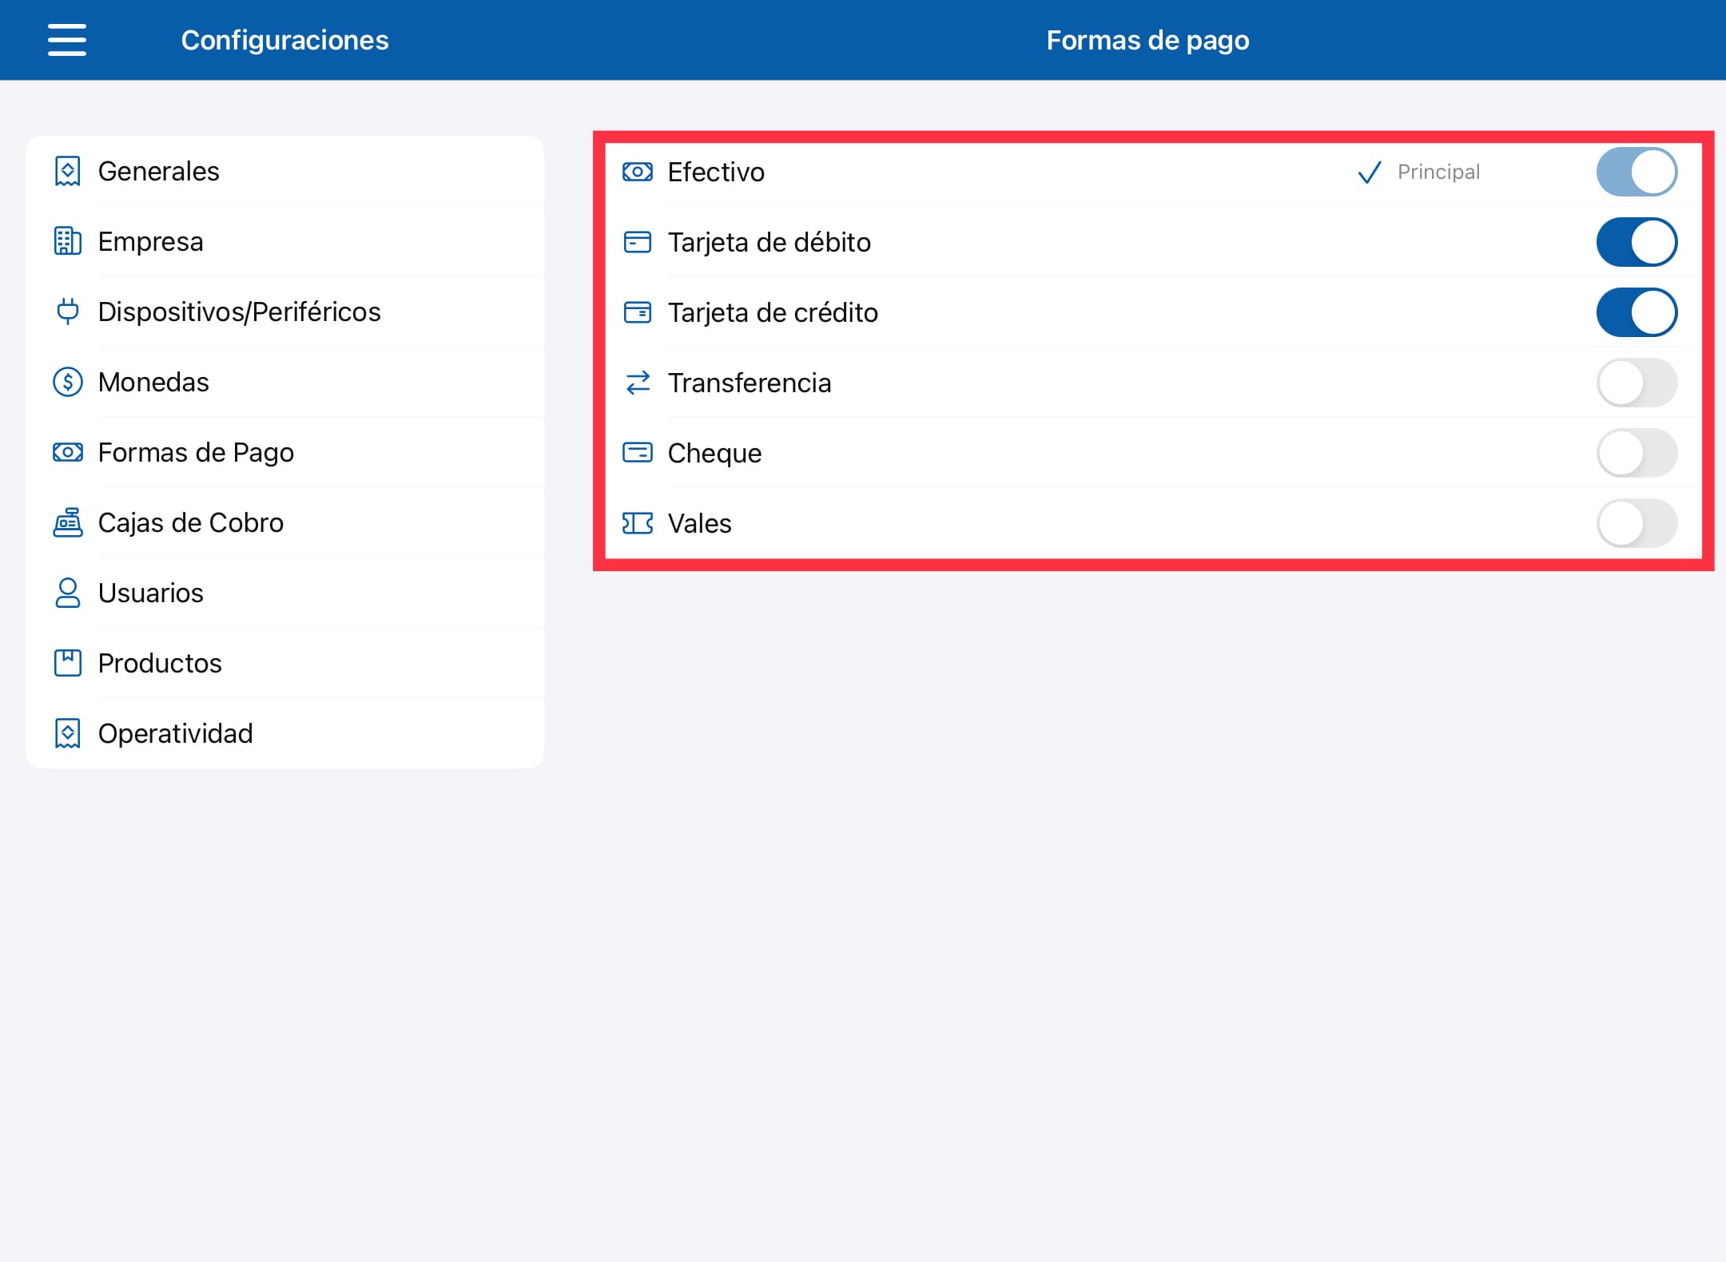This screenshot has height=1262, width=1726.
Task: Open the hamburger menu
Action: [x=67, y=40]
